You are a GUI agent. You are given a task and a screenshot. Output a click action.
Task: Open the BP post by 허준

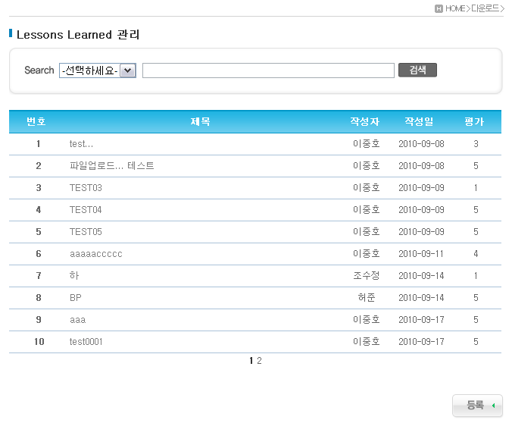(x=76, y=298)
